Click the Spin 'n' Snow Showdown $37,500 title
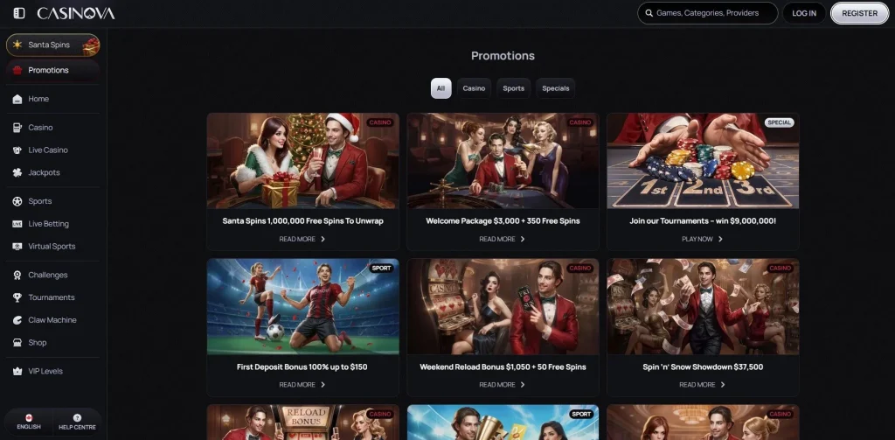Viewport: 895px width, 440px height. 703,367
